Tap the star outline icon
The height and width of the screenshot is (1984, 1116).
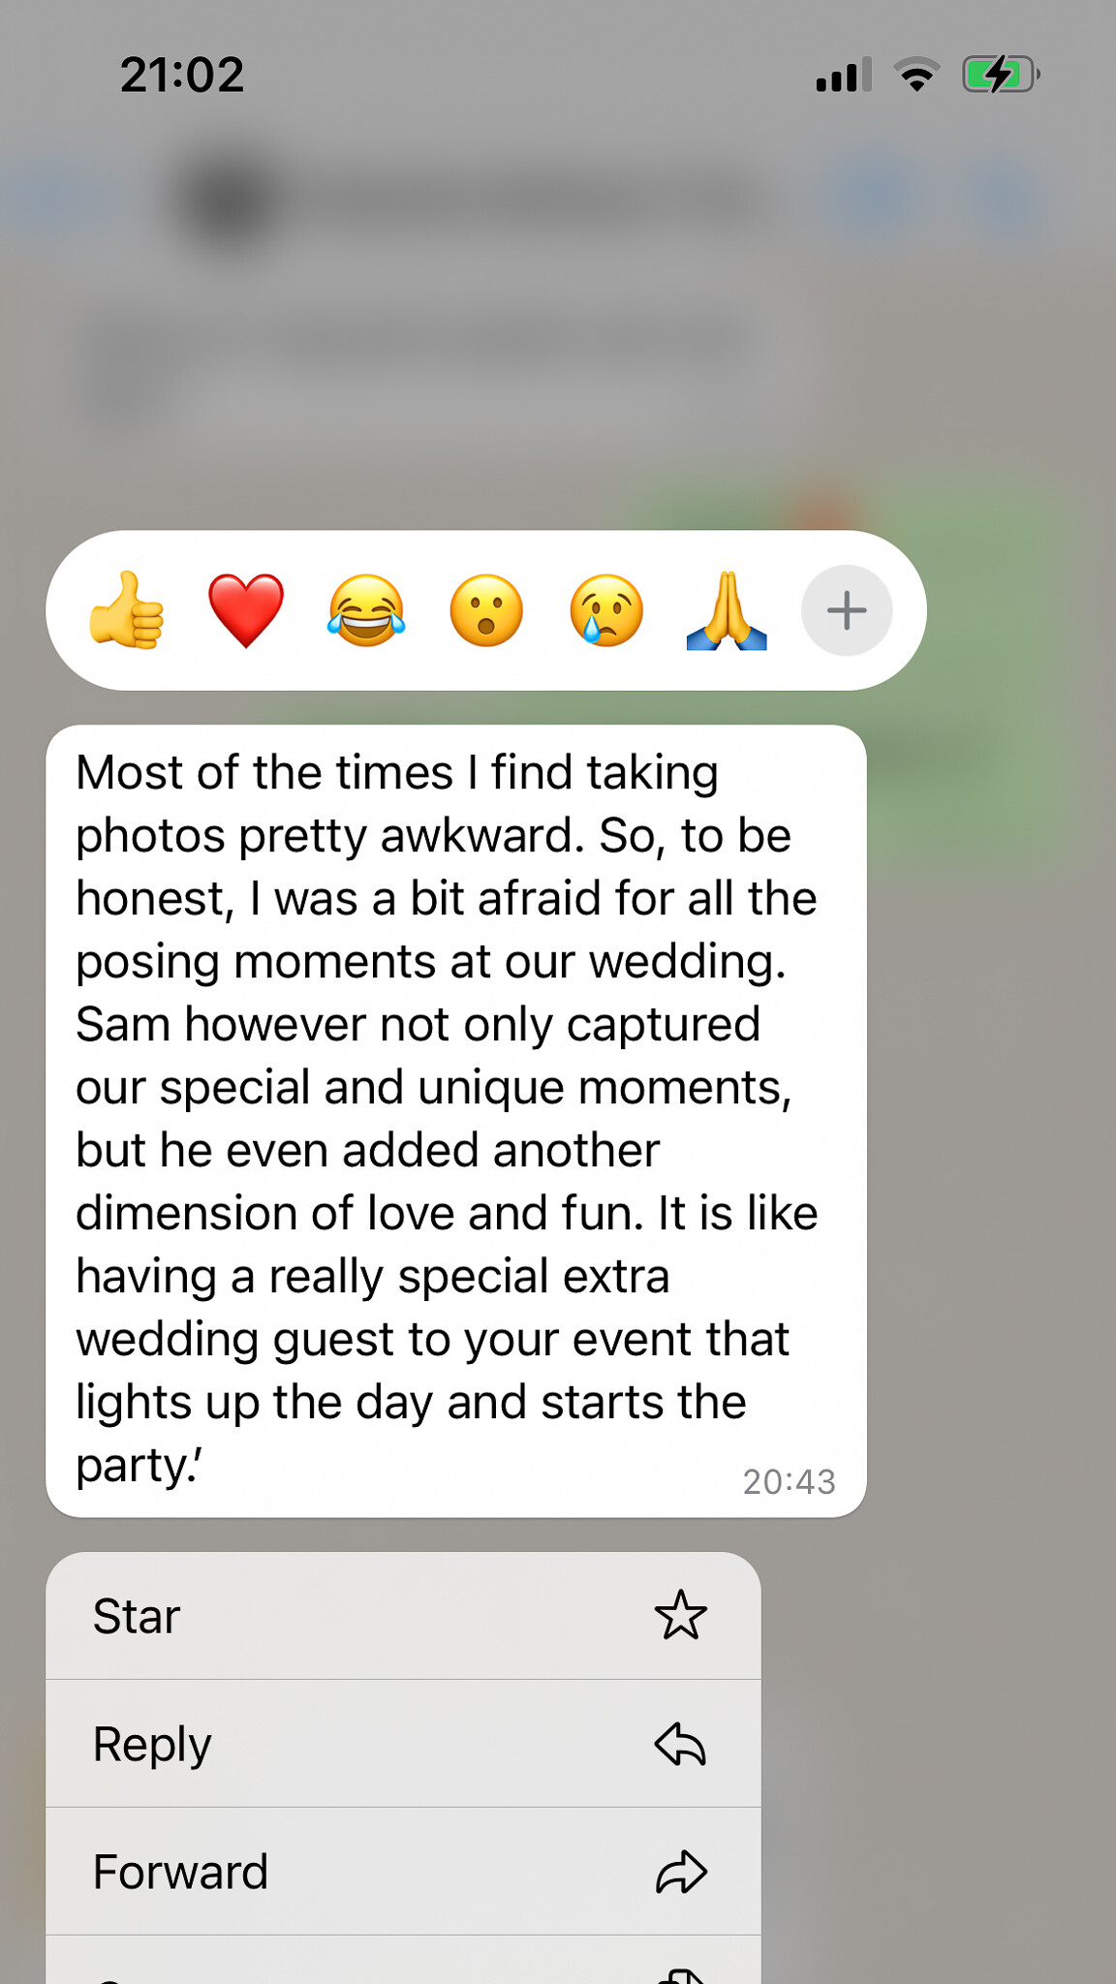pos(681,1615)
